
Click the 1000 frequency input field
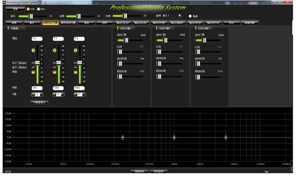(x=58, y=88)
